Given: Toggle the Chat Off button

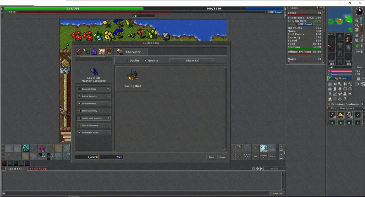Looking at the screenshot, I should (277, 193).
